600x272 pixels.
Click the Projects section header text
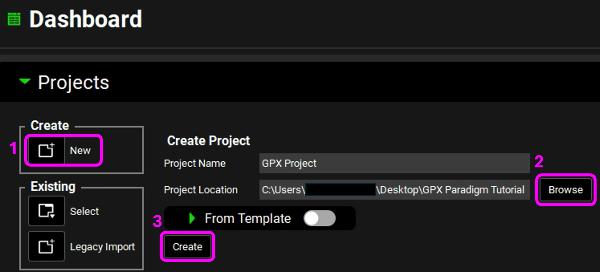(x=73, y=82)
